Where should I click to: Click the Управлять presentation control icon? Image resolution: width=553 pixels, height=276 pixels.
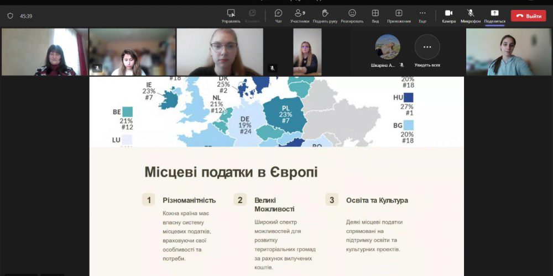(231, 13)
